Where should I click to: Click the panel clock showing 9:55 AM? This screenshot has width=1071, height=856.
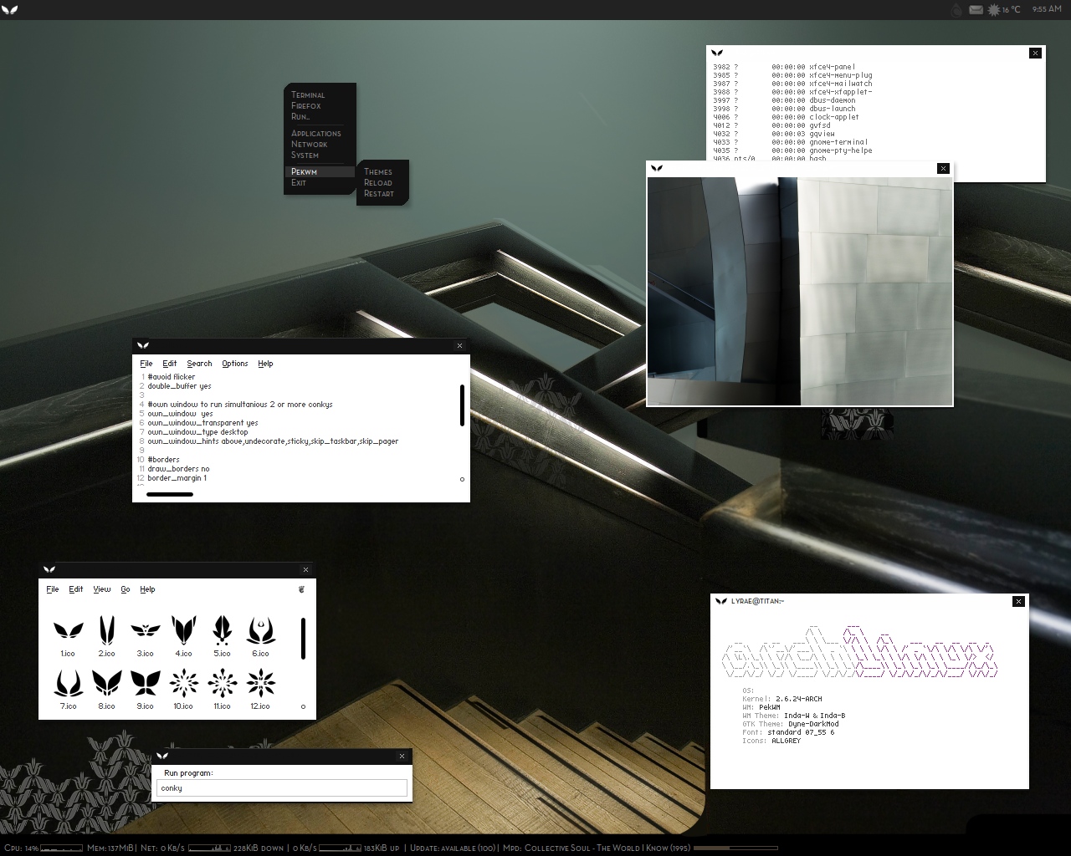pos(1047,10)
